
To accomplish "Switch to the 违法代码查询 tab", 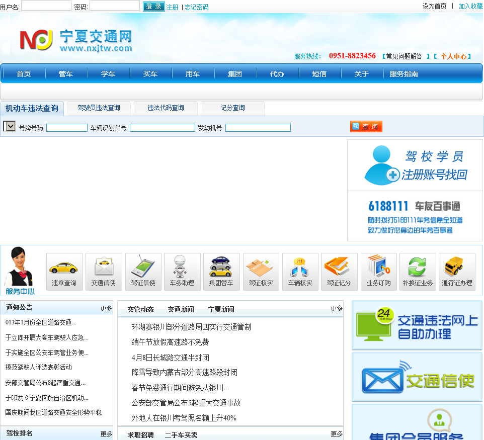I will [166, 108].
